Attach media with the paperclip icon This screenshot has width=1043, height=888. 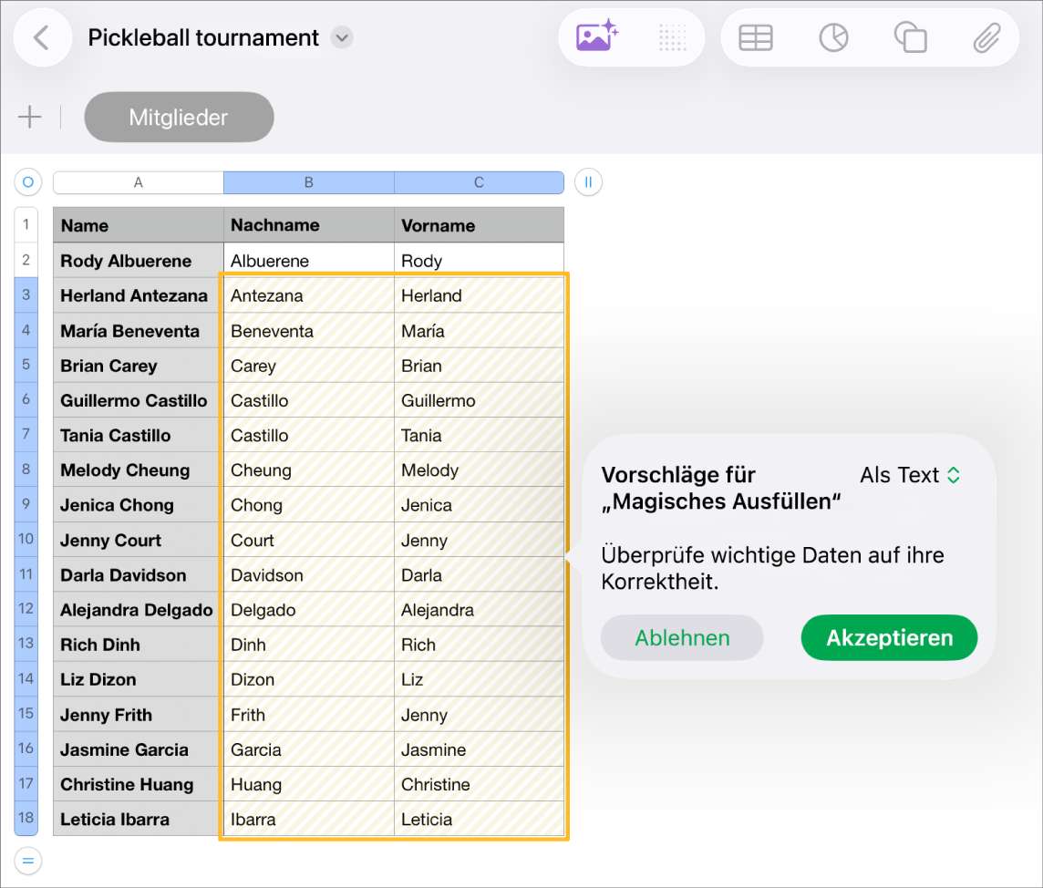987,38
